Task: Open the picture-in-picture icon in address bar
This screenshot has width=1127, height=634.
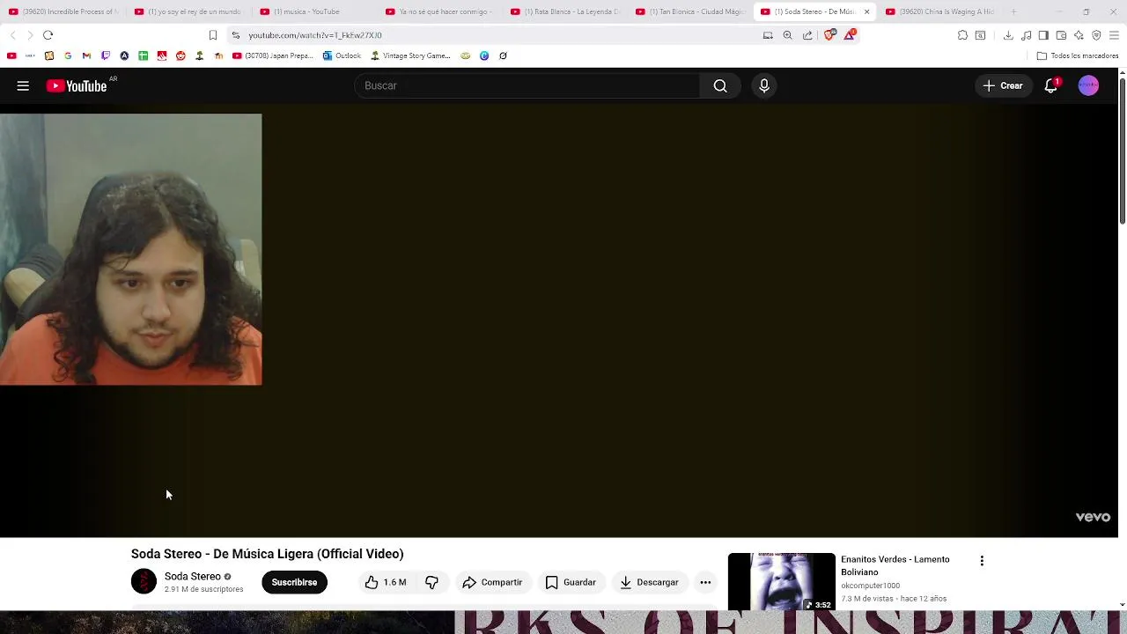Action: tap(768, 35)
